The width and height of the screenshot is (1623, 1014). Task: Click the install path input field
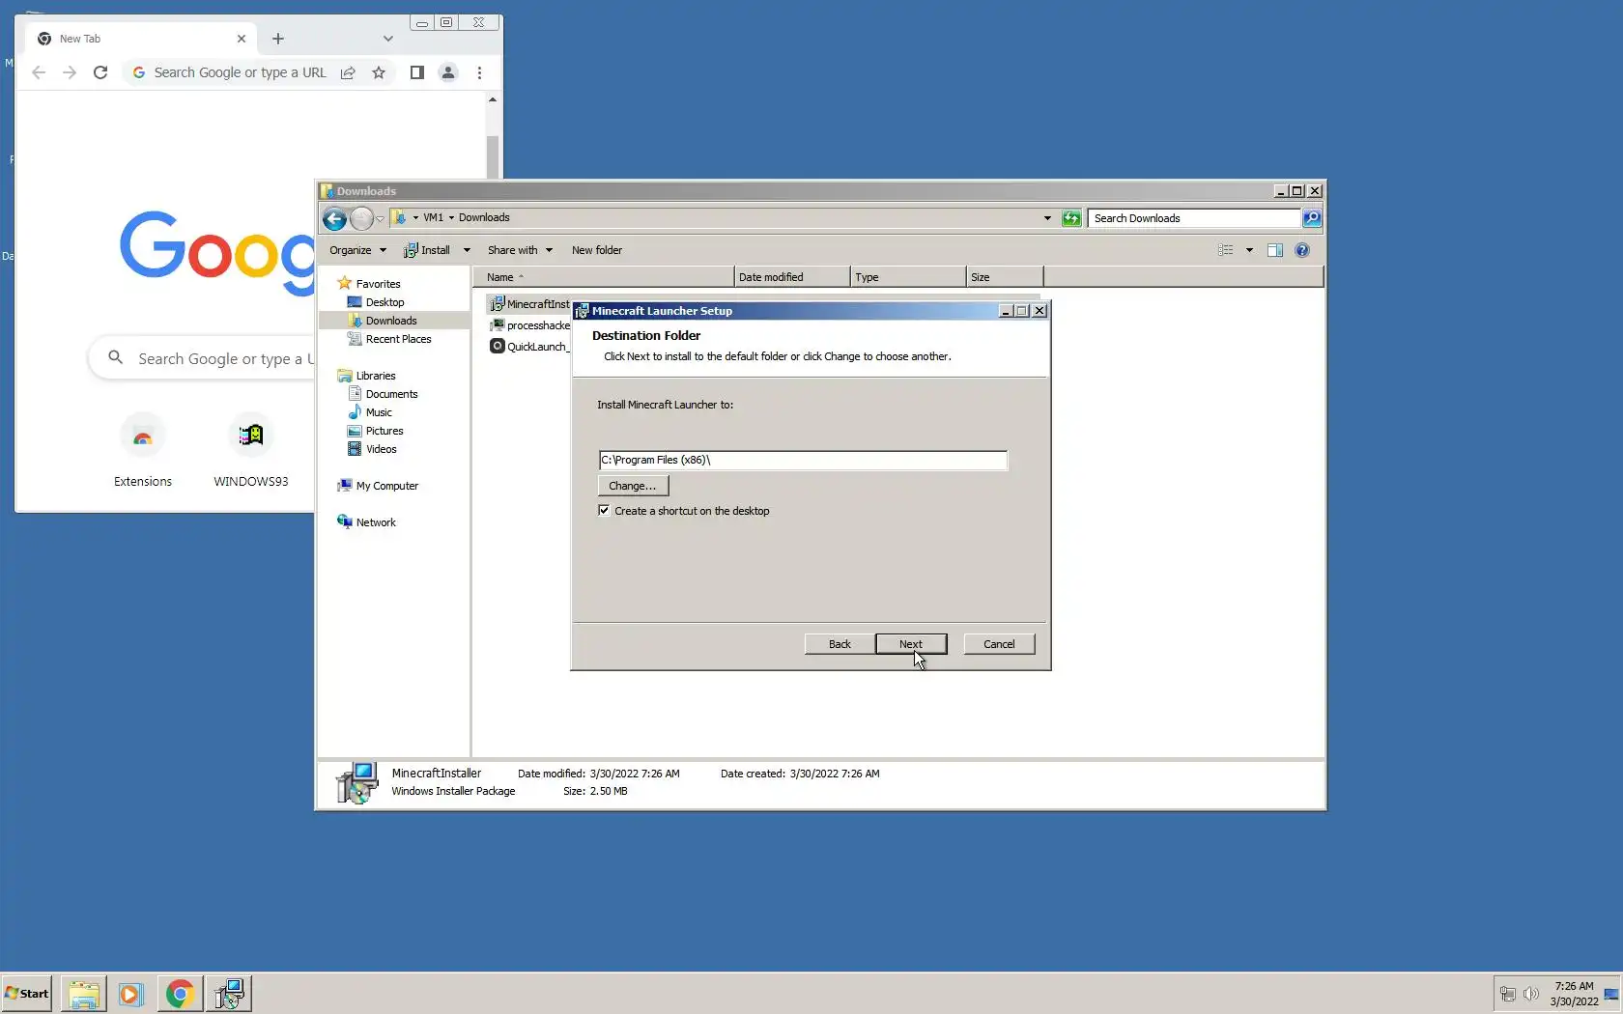803,461
